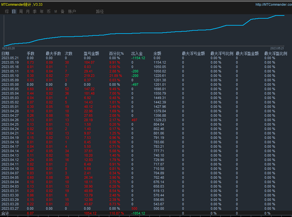Select the 2023.04.26 row date
292x217 pixels.
(10, 120)
